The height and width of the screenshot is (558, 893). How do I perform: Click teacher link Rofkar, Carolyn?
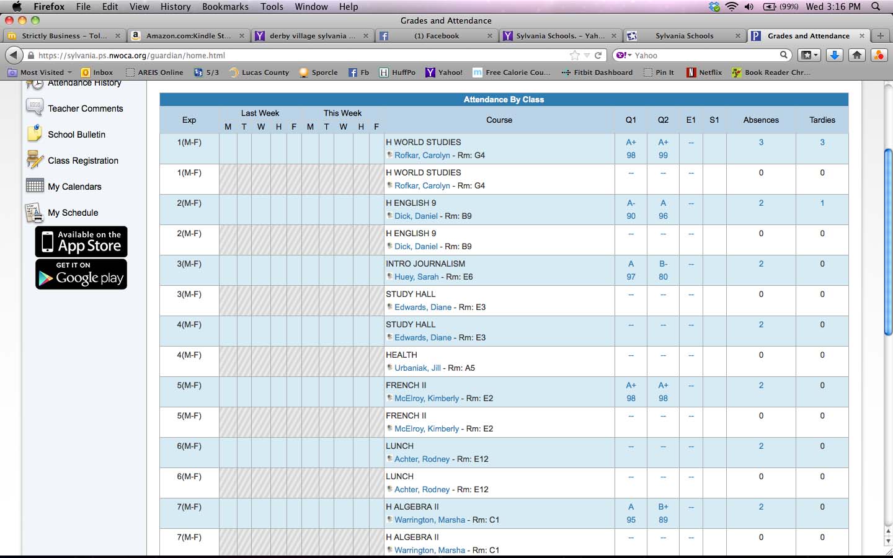pyautogui.click(x=422, y=155)
